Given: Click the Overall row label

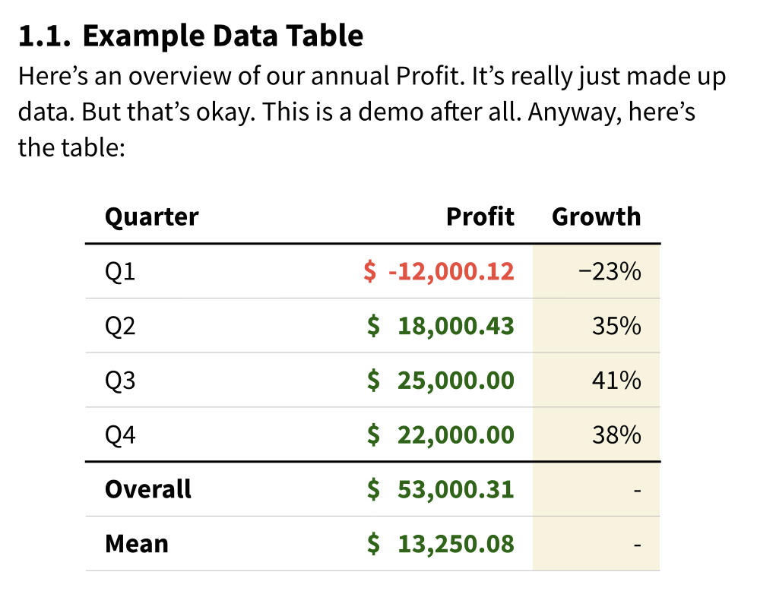Looking at the screenshot, I should [148, 489].
